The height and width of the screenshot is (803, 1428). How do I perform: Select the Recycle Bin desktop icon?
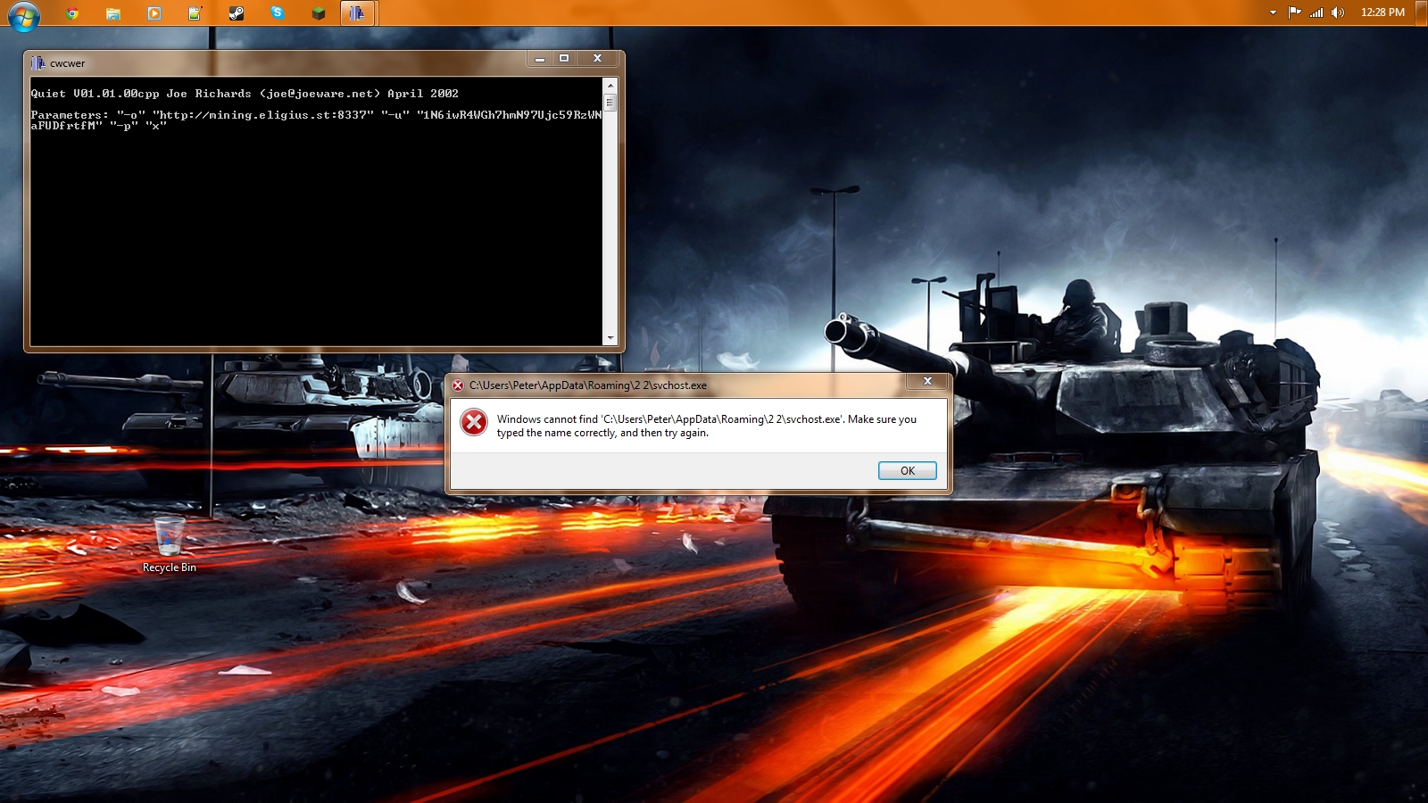pos(169,544)
